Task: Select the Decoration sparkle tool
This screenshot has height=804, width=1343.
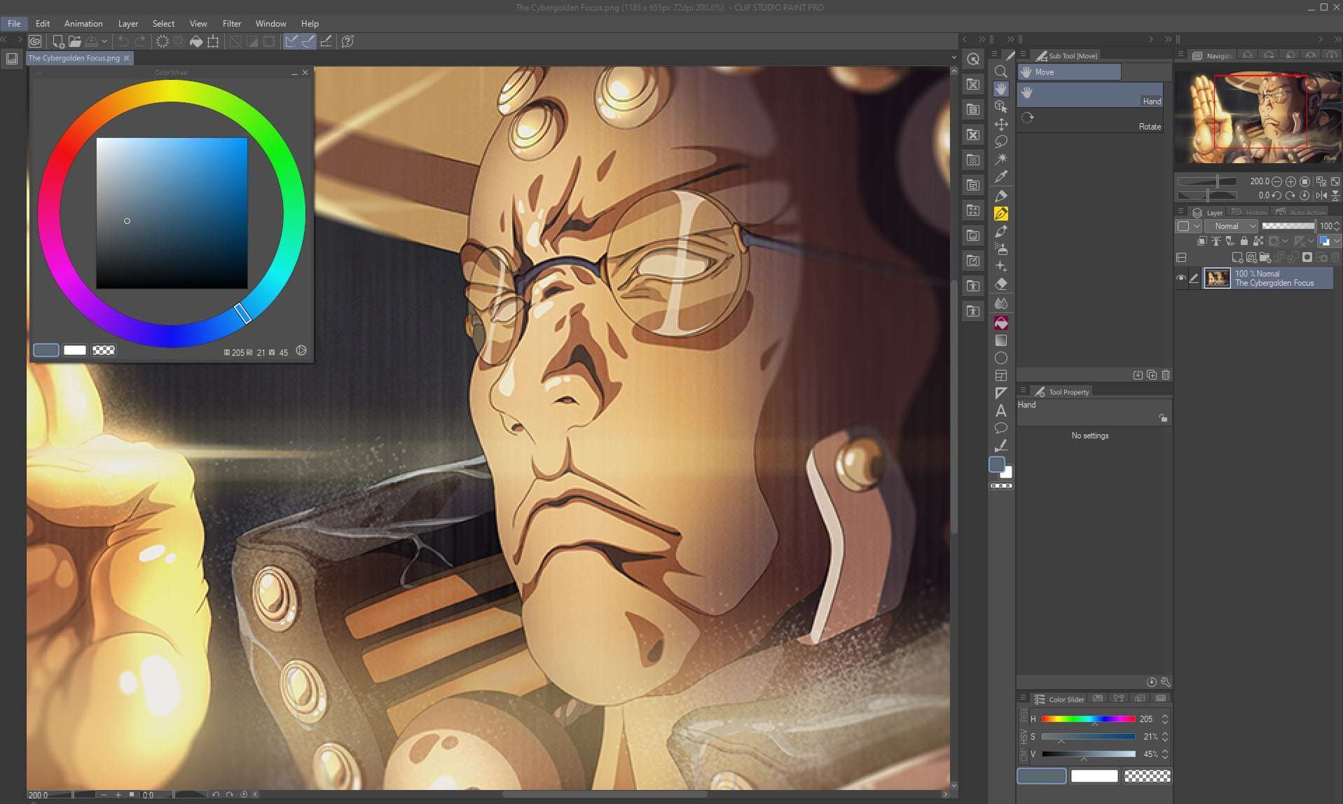Action: click(x=1000, y=267)
